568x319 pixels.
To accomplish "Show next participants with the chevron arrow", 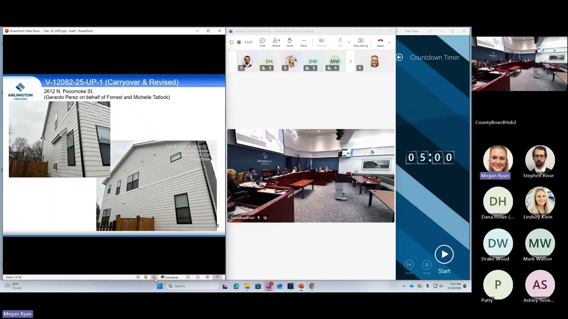I will [351, 62].
